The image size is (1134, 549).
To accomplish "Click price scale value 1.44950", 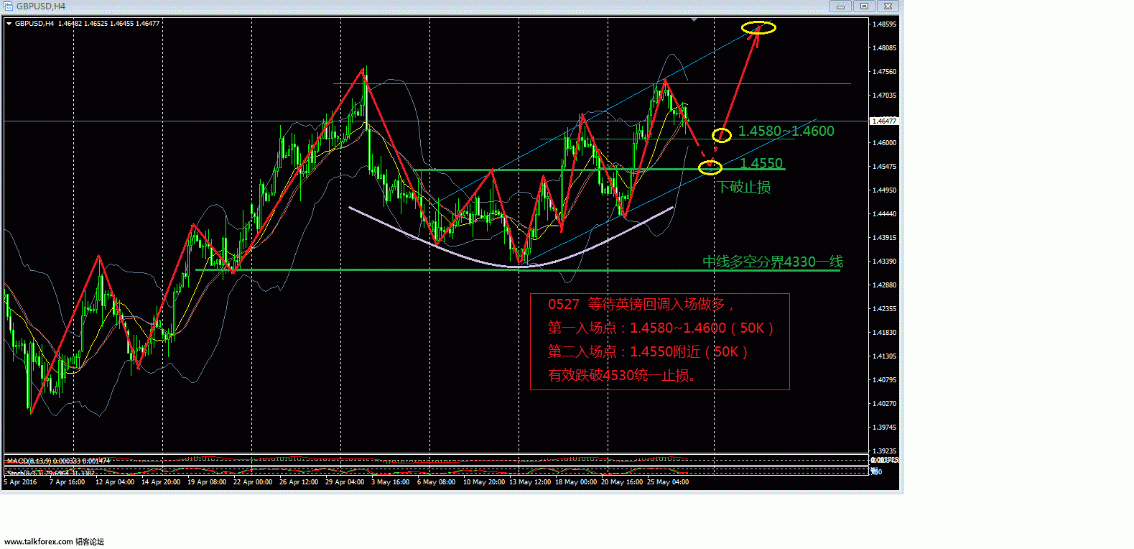I will (x=884, y=190).
